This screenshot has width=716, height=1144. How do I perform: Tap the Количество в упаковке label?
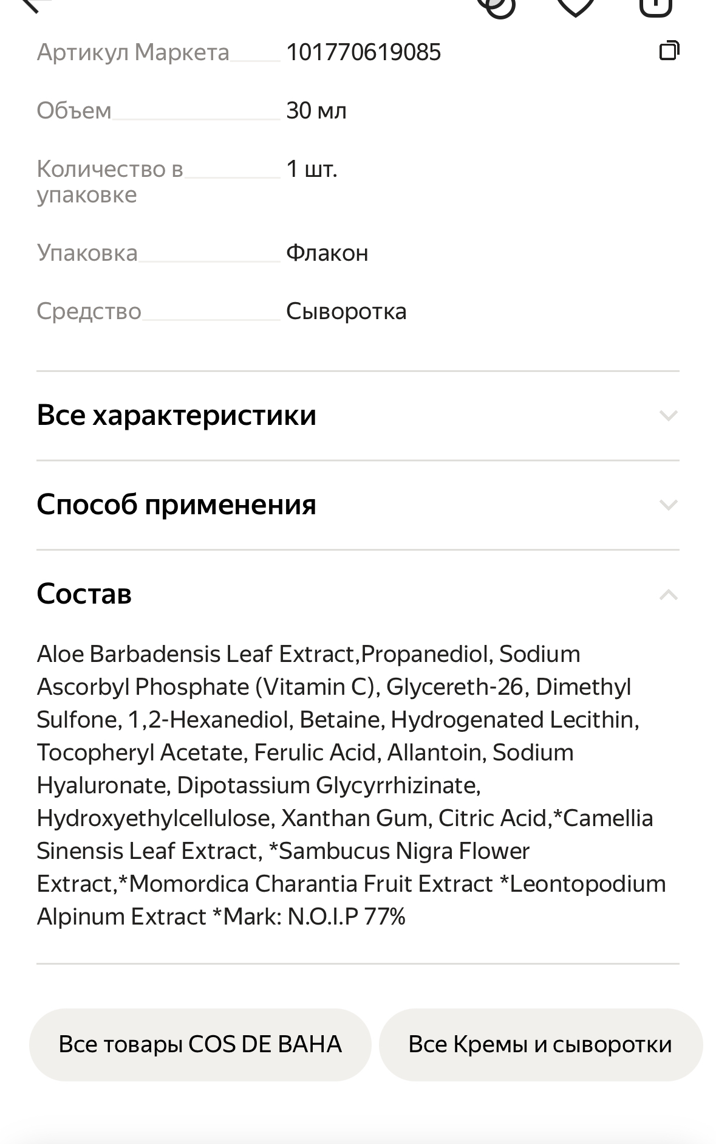(109, 182)
